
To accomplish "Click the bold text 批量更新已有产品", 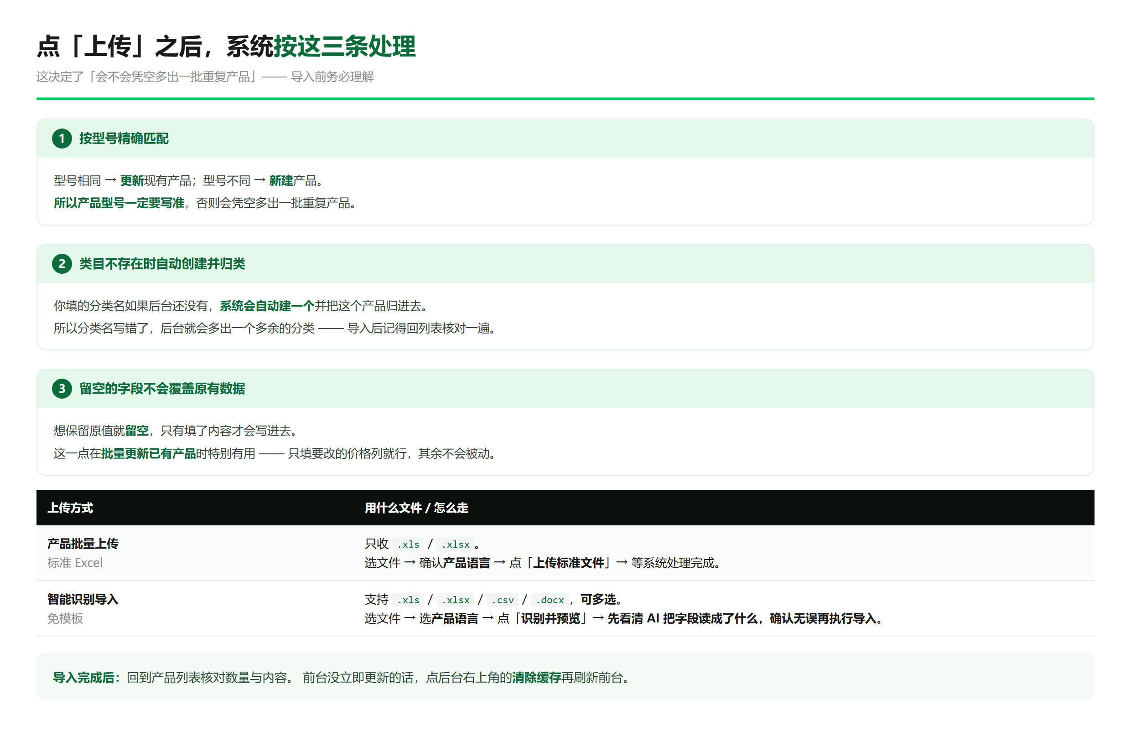I will point(148,453).
